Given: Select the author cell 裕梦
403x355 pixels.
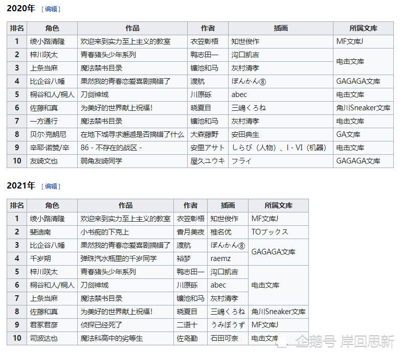Looking at the screenshot, I should pos(190,258).
